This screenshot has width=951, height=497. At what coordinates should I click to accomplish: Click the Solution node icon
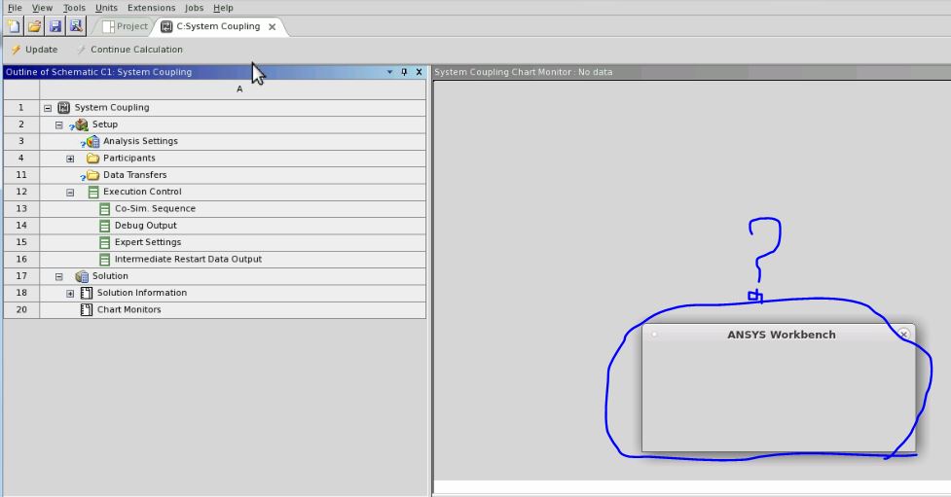click(x=82, y=276)
